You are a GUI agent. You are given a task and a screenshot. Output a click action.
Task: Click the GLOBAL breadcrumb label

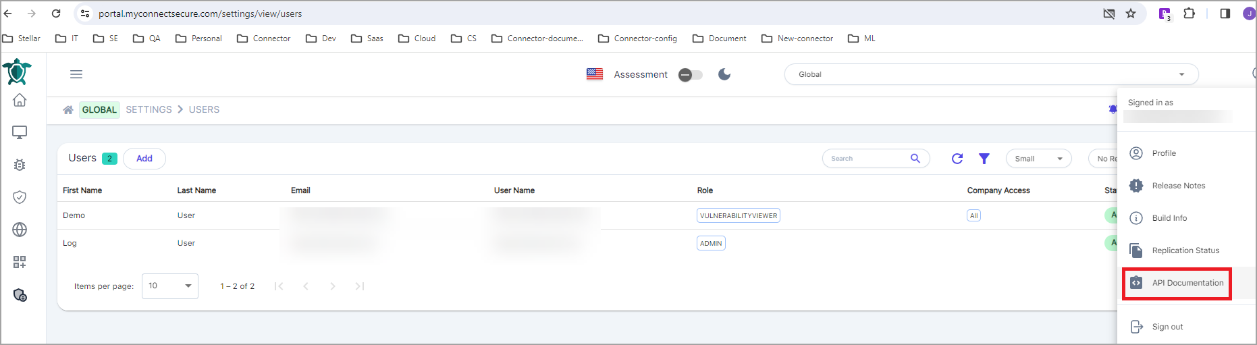[x=99, y=109]
